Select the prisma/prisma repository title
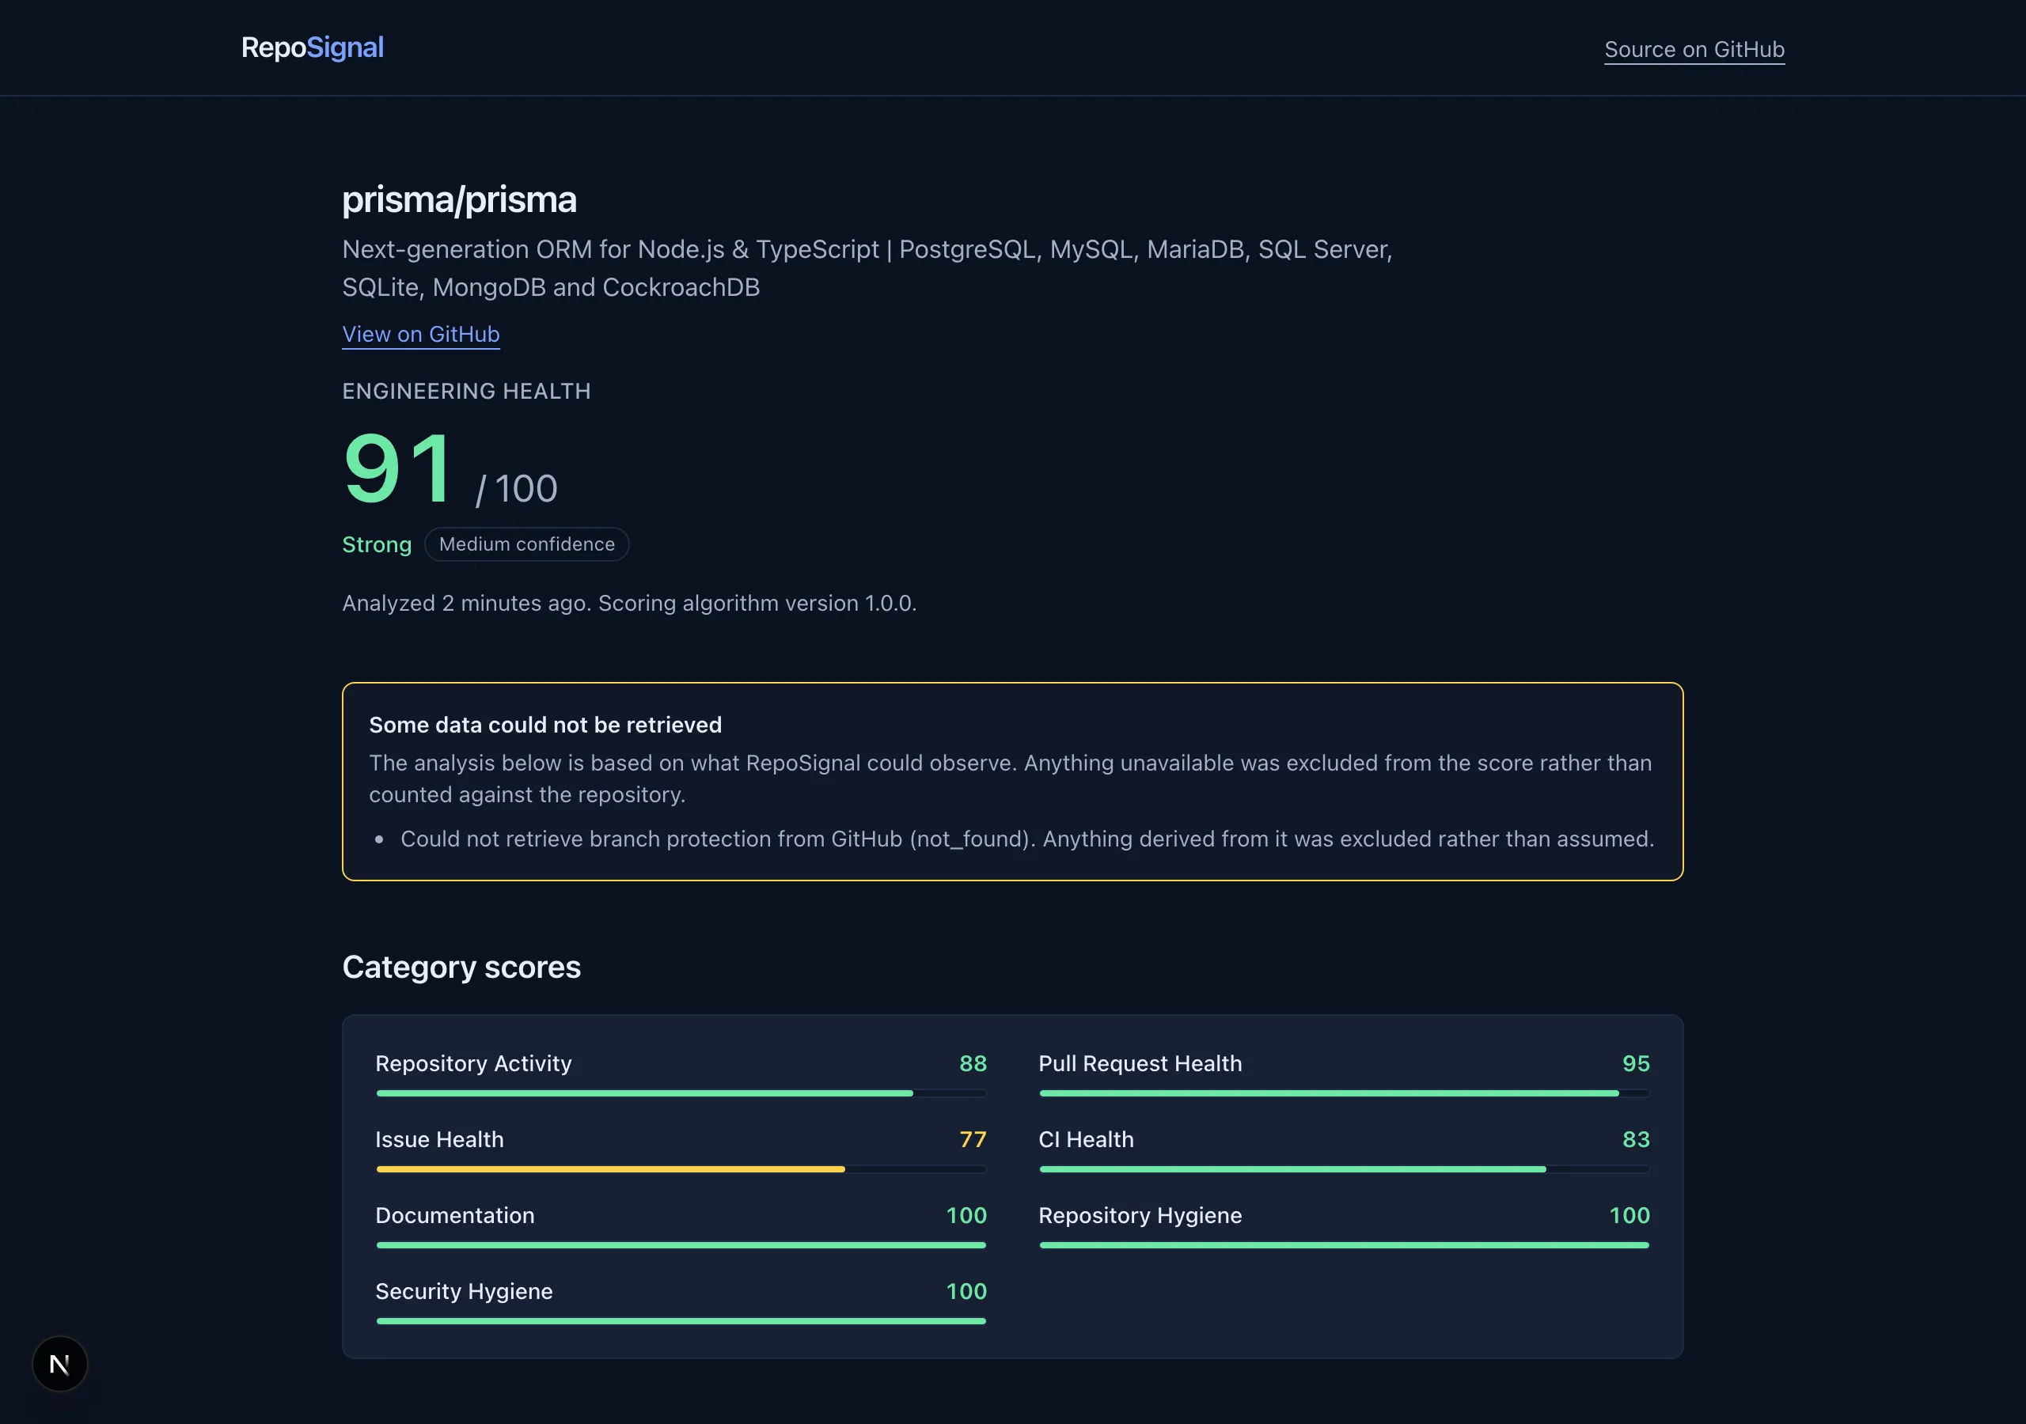This screenshot has height=1424, width=2026. point(460,200)
